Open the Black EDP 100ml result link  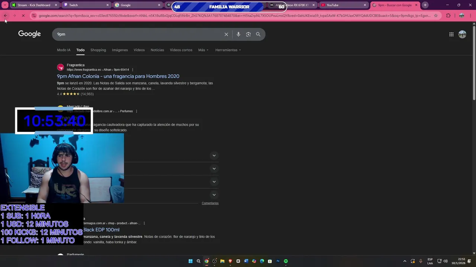(101, 230)
